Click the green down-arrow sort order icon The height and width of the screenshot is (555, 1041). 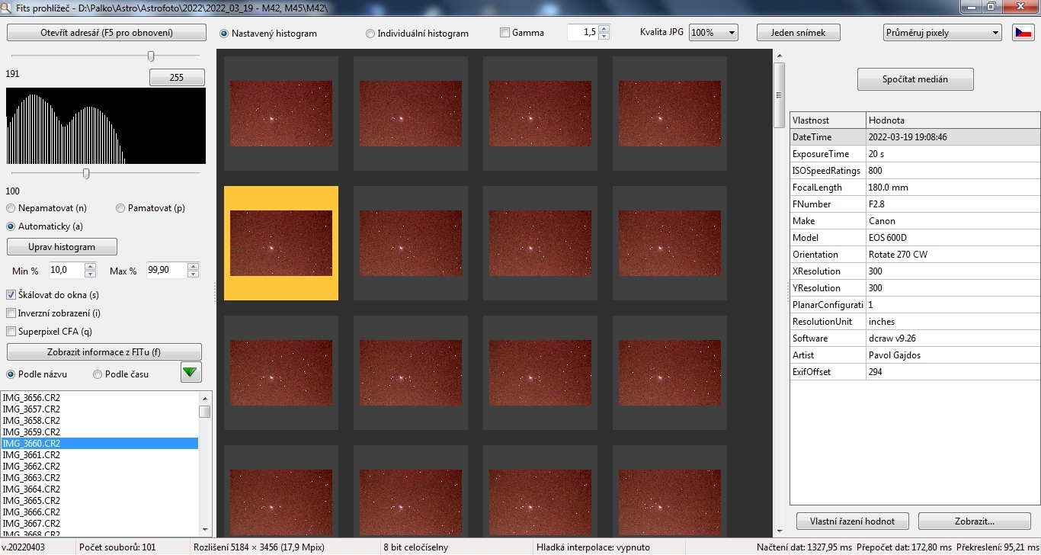(191, 374)
